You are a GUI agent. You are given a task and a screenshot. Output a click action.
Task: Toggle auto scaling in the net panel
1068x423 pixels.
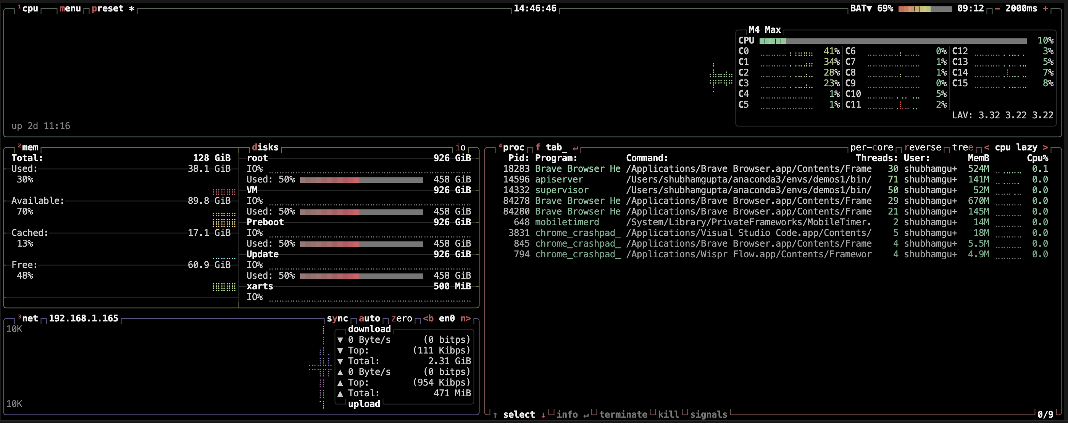coord(369,318)
